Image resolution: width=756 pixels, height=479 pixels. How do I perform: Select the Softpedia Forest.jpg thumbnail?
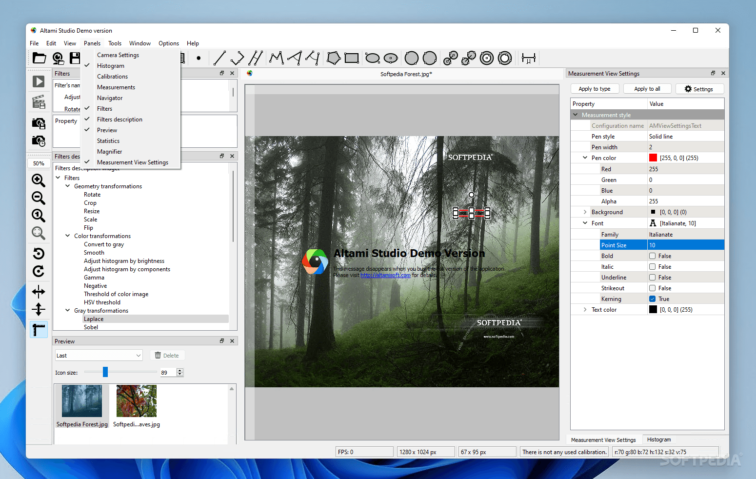tap(82, 406)
